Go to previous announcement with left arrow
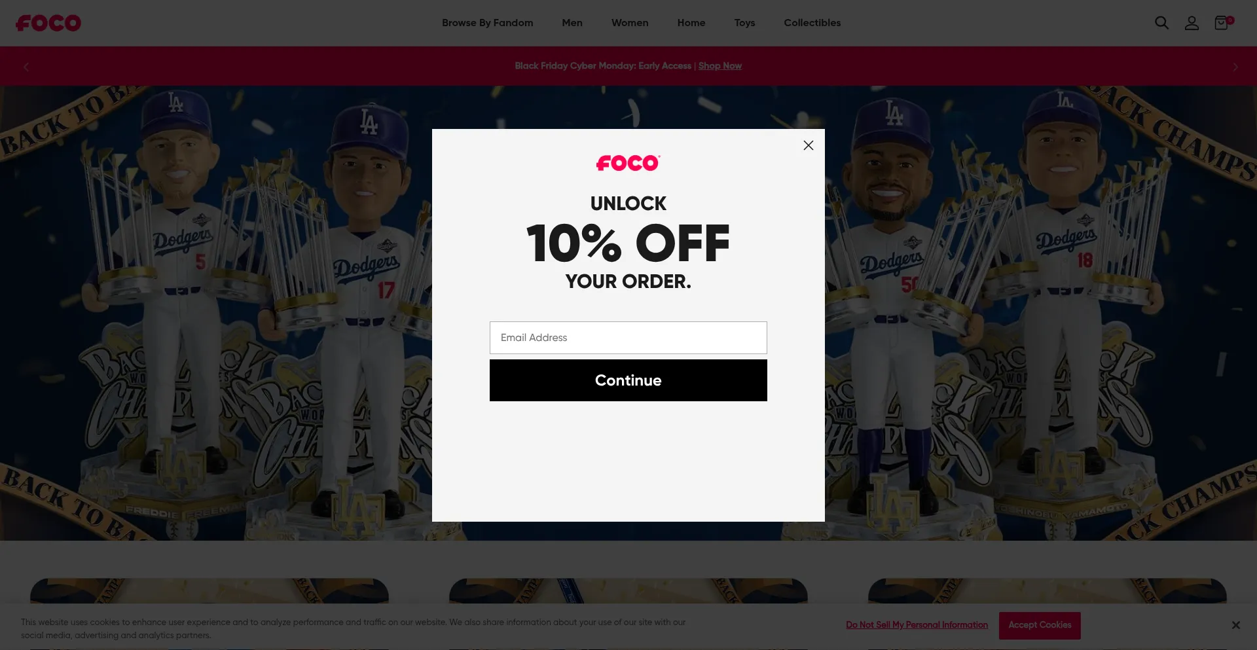Image resolution: width=1257 pixels, height=650 pixels. point(26,67)
